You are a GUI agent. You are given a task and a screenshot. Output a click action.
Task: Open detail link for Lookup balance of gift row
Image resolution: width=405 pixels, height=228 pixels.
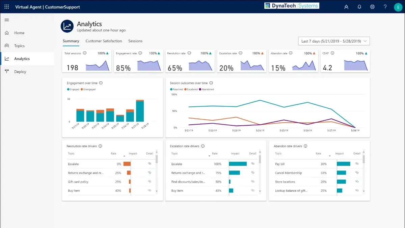tap(357, 191)
